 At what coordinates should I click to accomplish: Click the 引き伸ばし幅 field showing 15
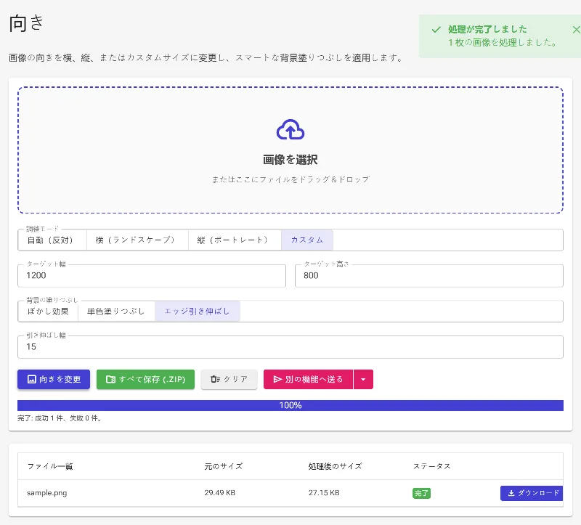(x=290, y=347)
